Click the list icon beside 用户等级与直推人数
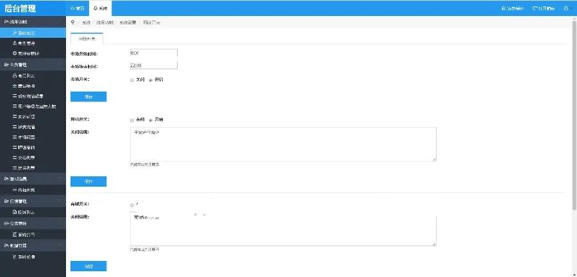The height and width of the screenshot is (277, 577). point(15,106)
